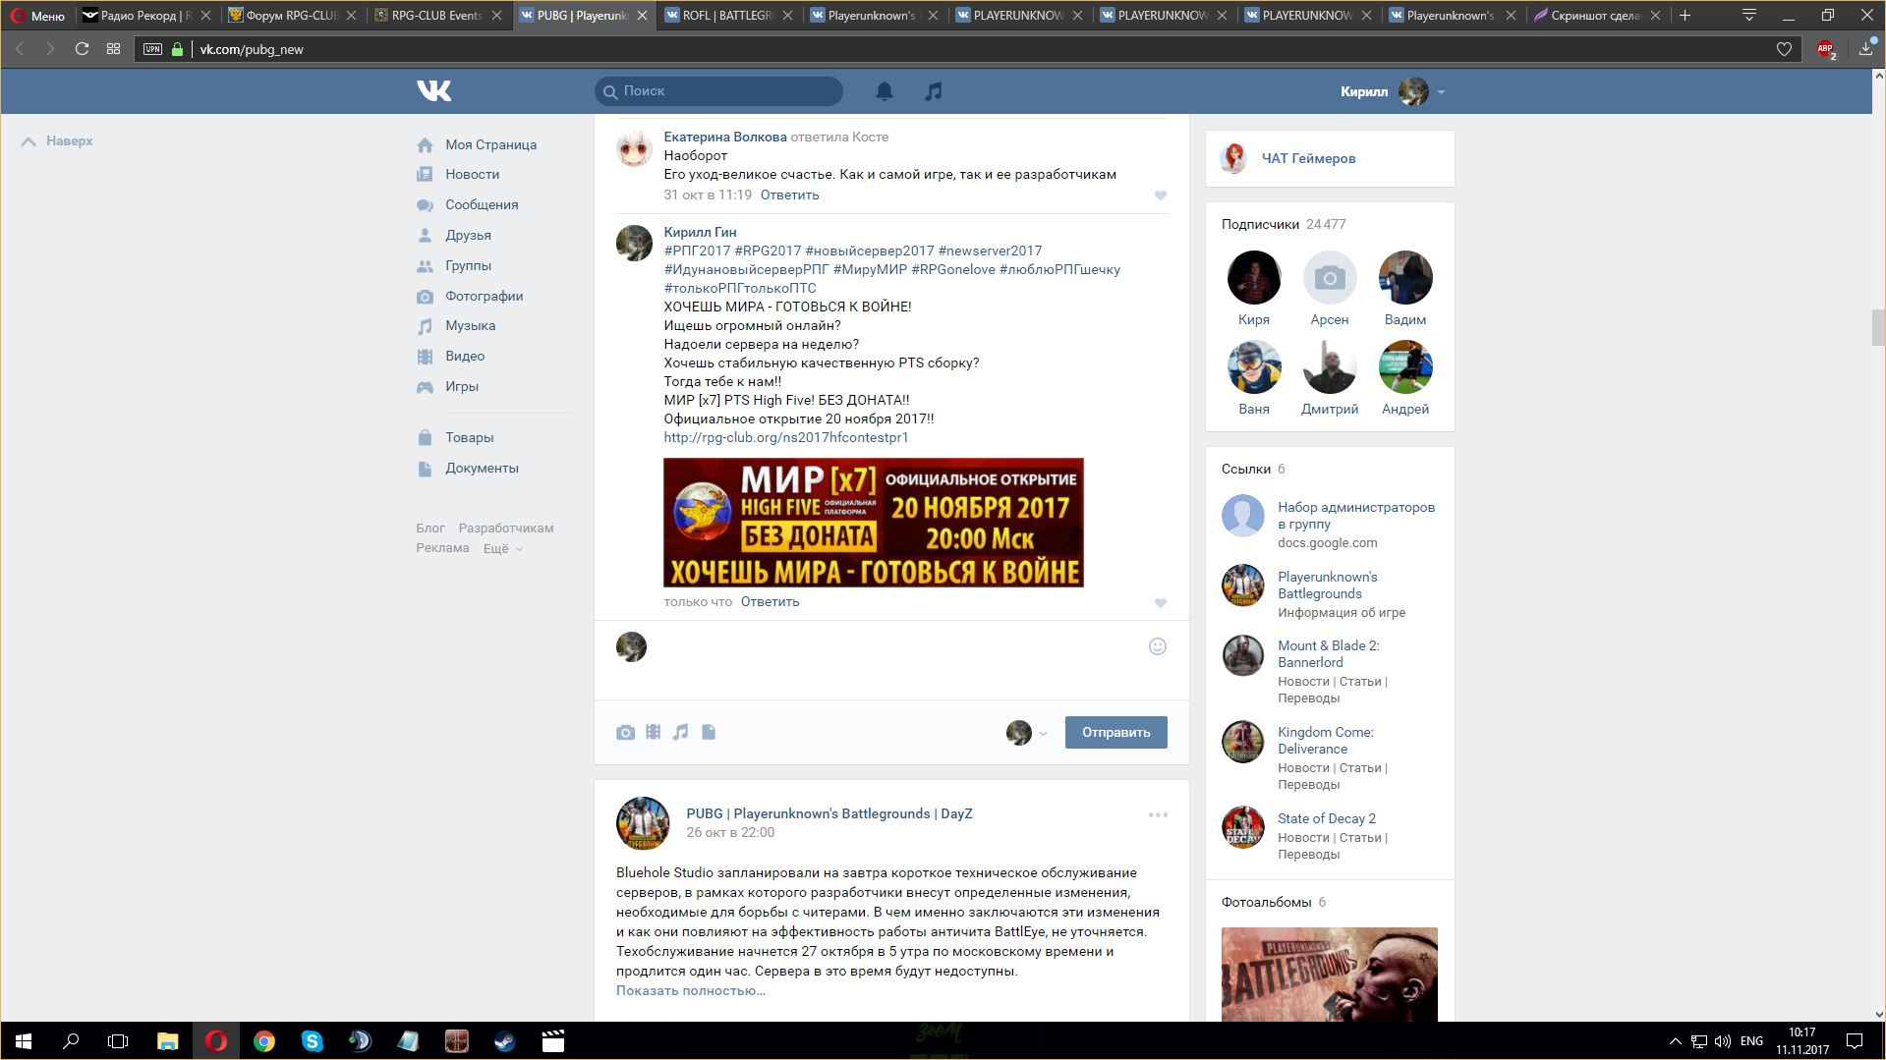Open State of Decay 2 link

point(1327,818)
